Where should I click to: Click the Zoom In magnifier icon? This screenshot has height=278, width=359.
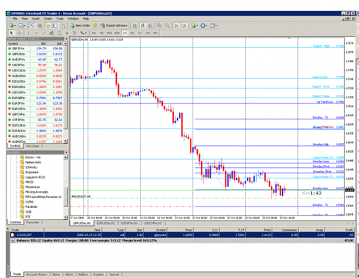point(159,25)
